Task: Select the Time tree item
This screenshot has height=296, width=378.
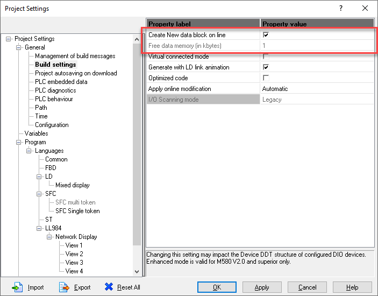Action: (x=41, y=116)
